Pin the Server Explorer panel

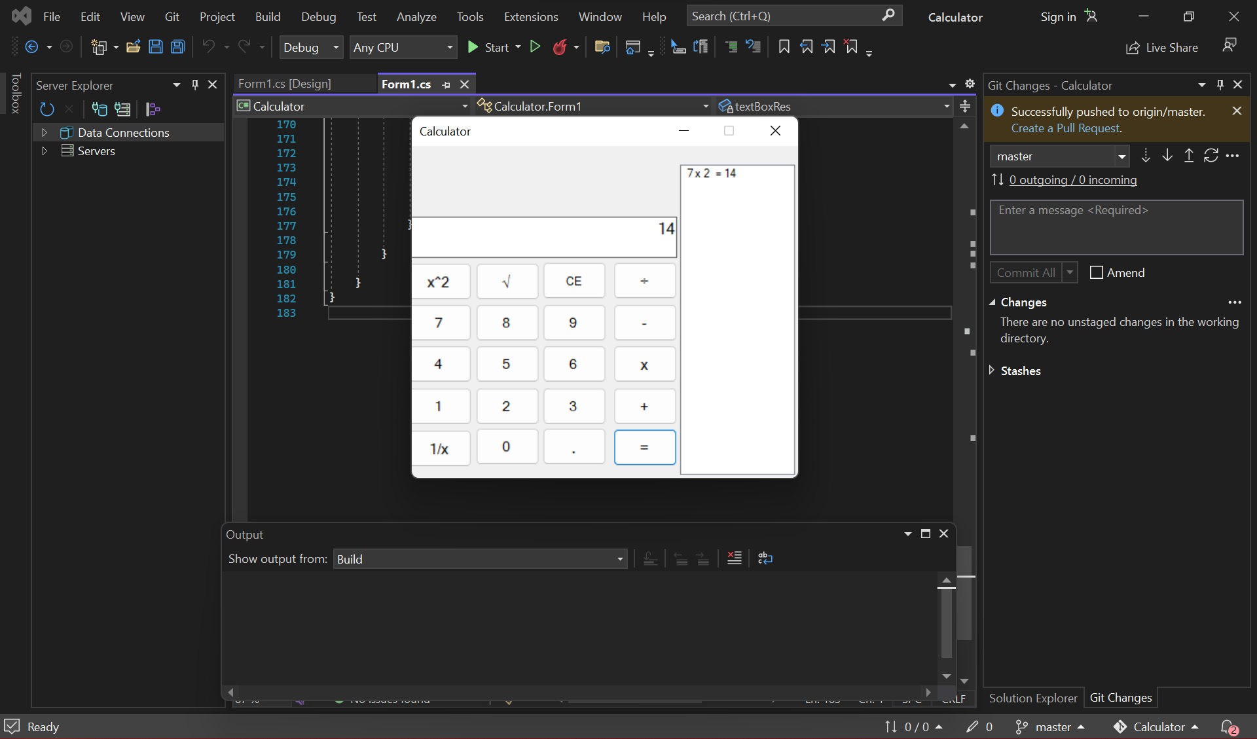coord(194,85)
